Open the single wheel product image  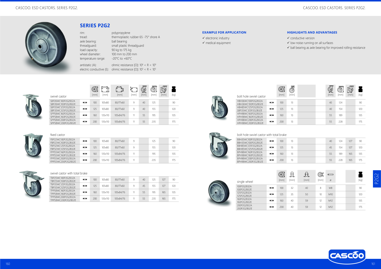point(218,193)
